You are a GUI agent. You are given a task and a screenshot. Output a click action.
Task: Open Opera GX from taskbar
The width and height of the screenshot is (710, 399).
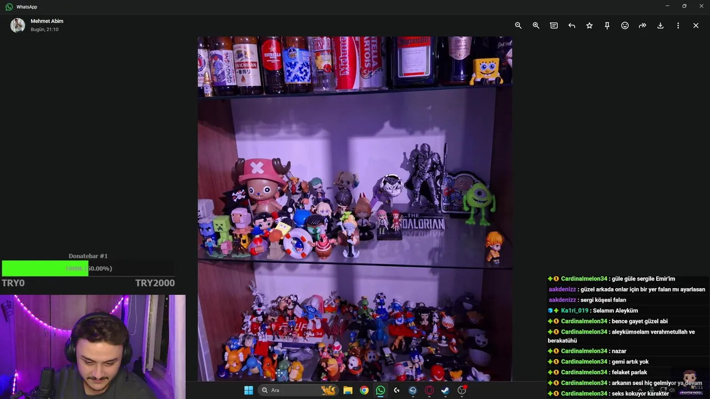[x=429, y=390]
